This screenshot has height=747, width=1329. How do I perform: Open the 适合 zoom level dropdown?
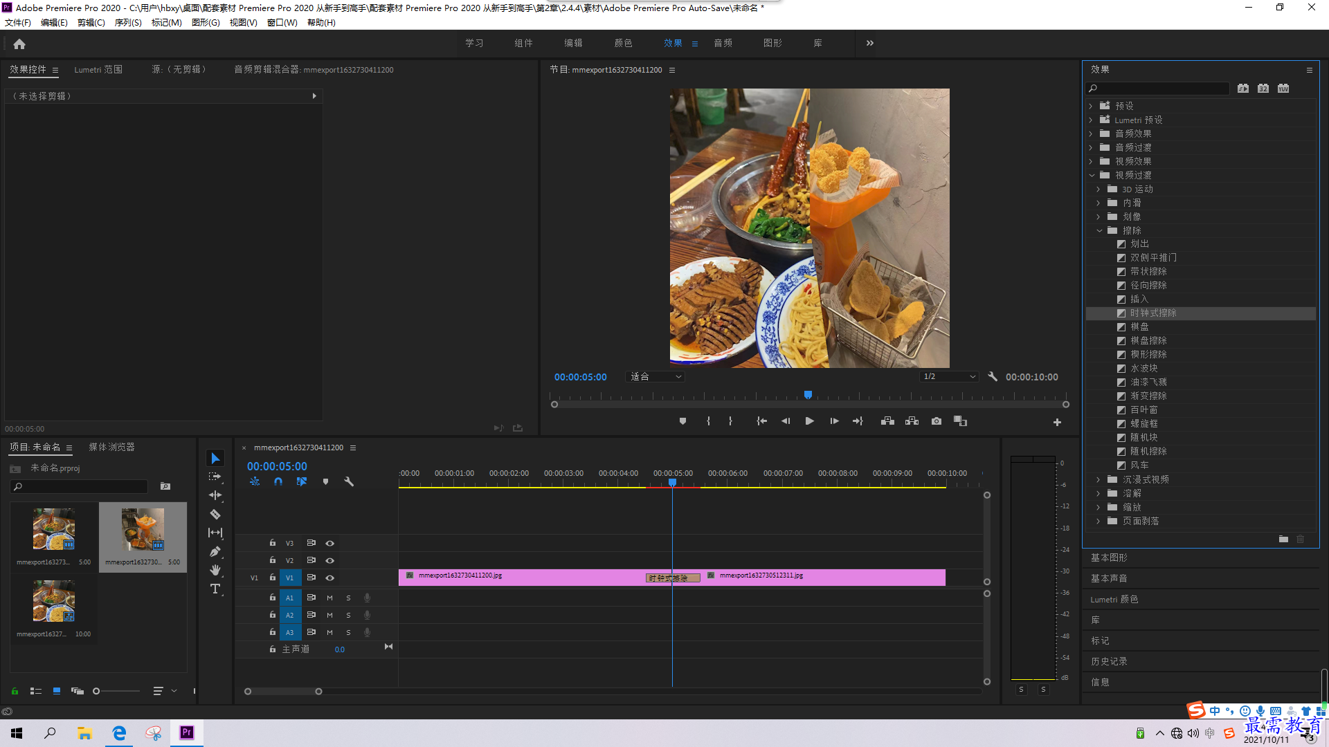[x=656, y=377]
